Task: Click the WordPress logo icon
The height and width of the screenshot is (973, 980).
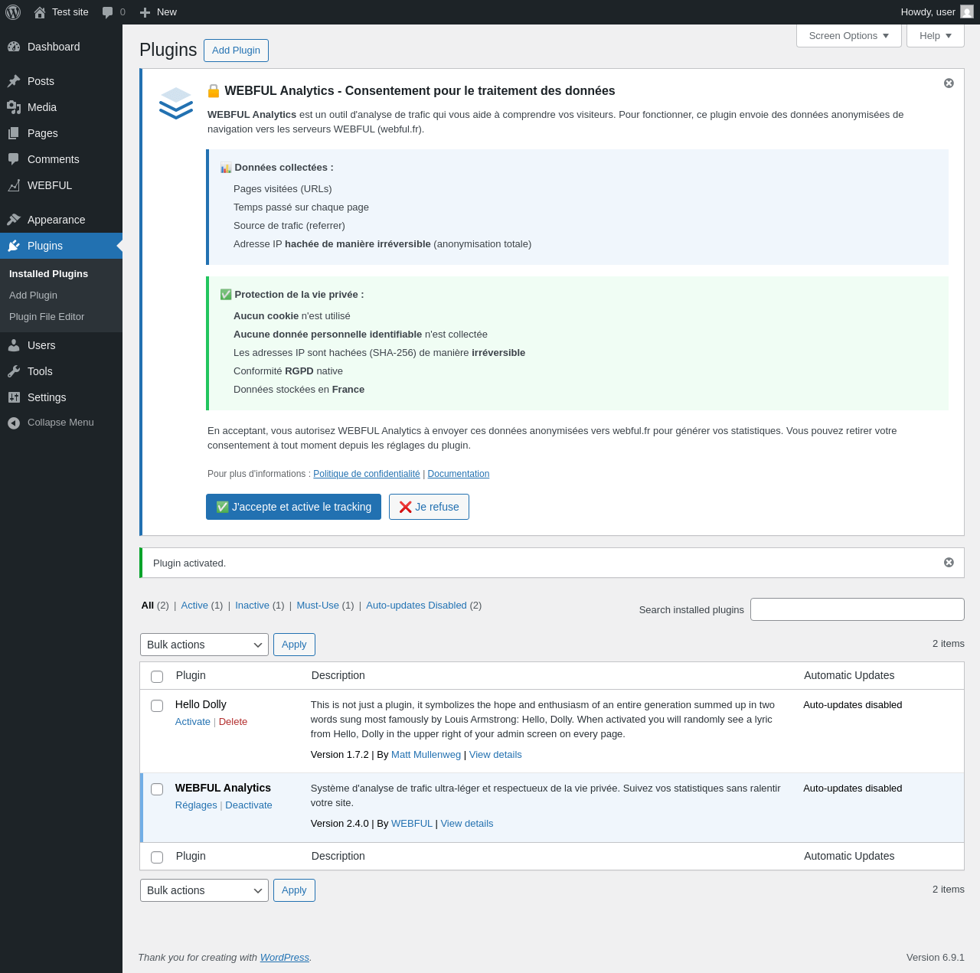Action: 13,12
